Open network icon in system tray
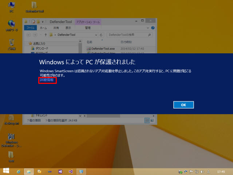Image resolution: width=233 pixels, height=175 pixels. (x=197, y=172)
